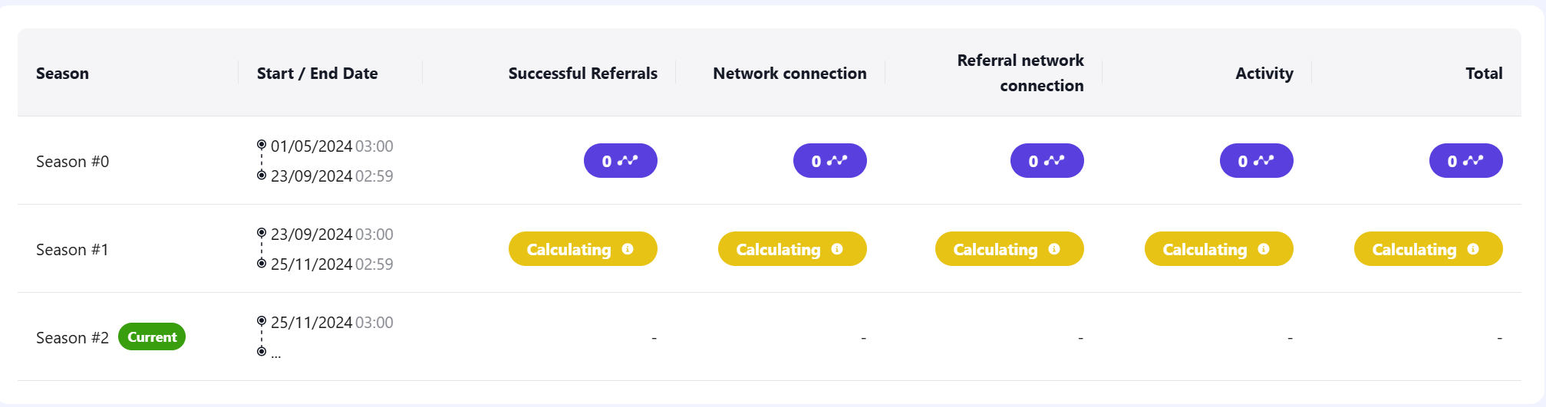
Task: Click the Season column header
Action: pos(62,74)
